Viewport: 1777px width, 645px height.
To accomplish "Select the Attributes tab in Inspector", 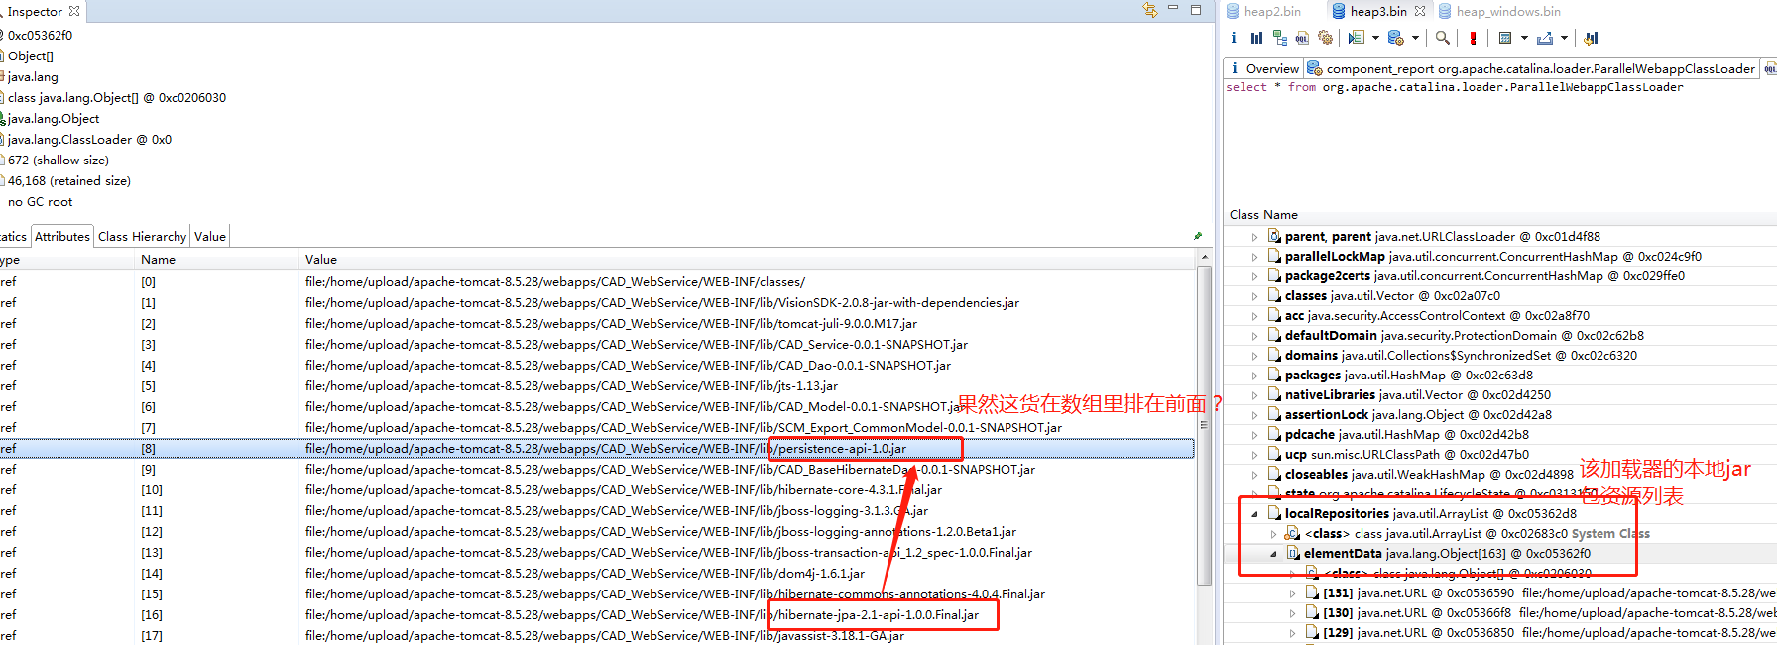I will coord(62,236).
